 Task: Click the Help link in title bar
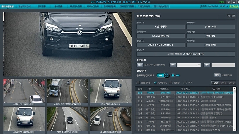click(x=221, y=2)
